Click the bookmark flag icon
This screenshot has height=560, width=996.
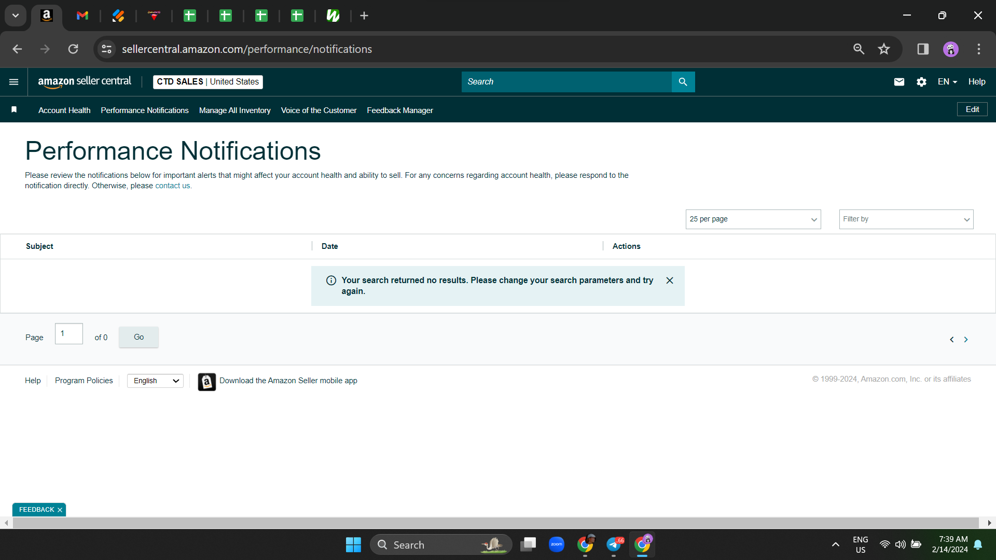[x=14, y=109]
